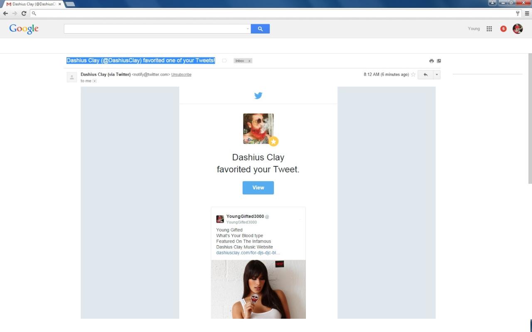Click the Twitter bird logo
Image resolution: width=532 pixels, height=332 pixels.
[258, 95]
